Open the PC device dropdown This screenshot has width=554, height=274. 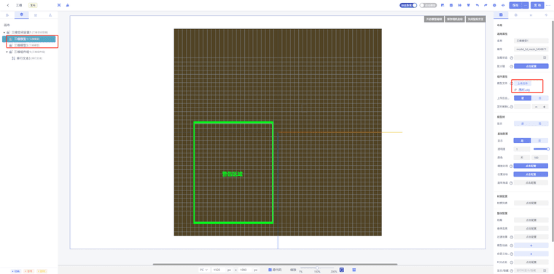(204, 270)
